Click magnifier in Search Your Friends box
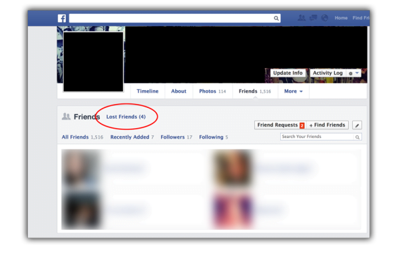The image size is (406, 254). [357, 137]
